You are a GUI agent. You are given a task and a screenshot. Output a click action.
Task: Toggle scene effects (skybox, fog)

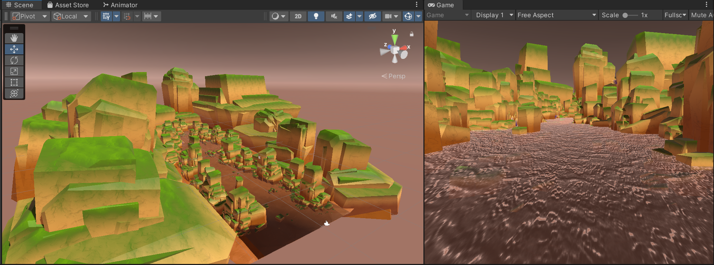click(349, 16)
